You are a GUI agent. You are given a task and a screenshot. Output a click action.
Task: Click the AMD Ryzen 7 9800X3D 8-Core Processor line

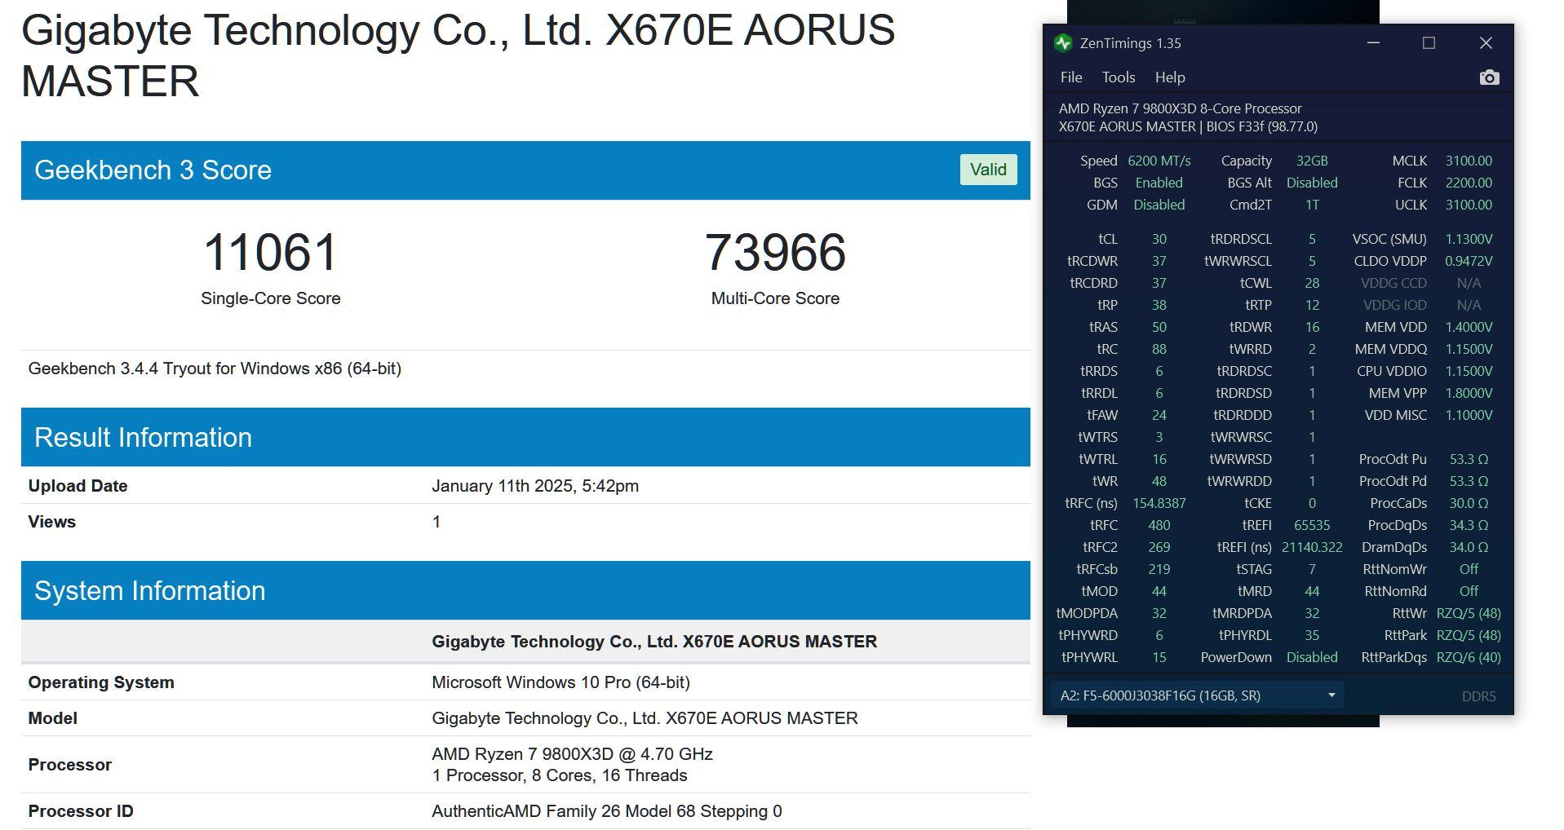pyautogui.click(x=1180, y=108)
